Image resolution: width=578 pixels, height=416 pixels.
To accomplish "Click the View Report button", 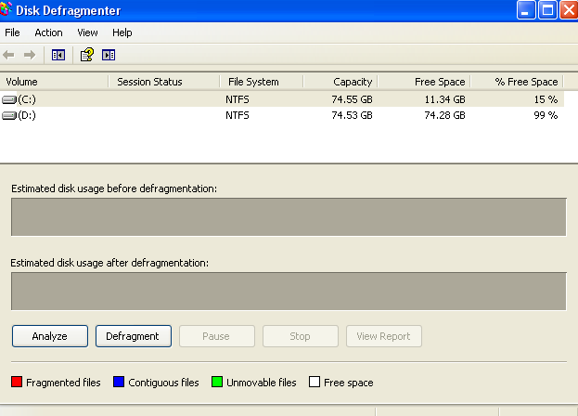I will tap(384, 336).
